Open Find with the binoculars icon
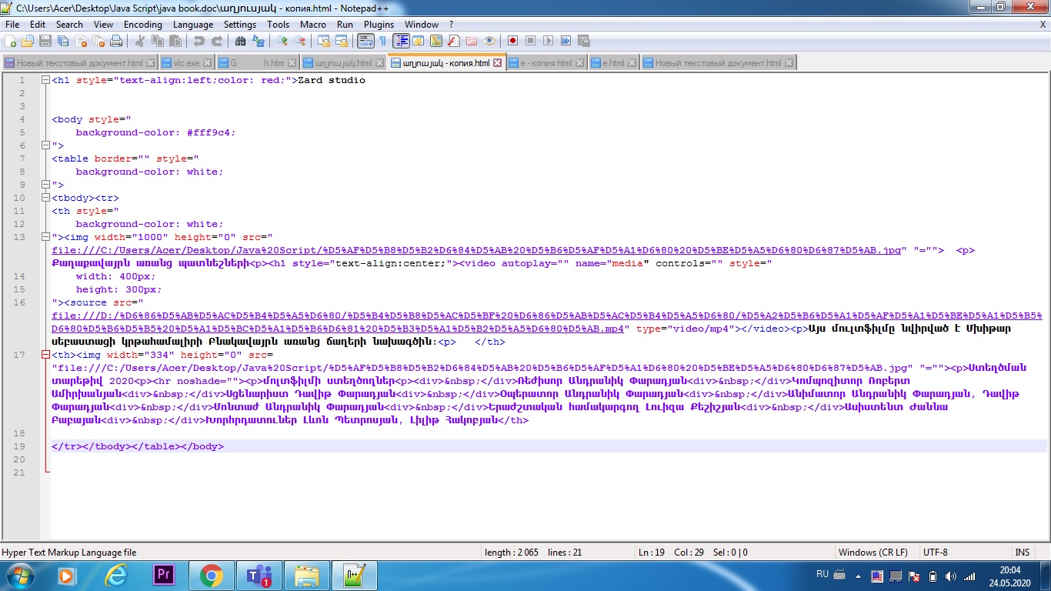 (x=240, y=41)
